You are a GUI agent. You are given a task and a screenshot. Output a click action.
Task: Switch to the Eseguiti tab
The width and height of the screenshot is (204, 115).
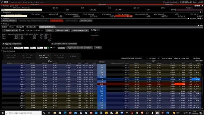[20, 27]
